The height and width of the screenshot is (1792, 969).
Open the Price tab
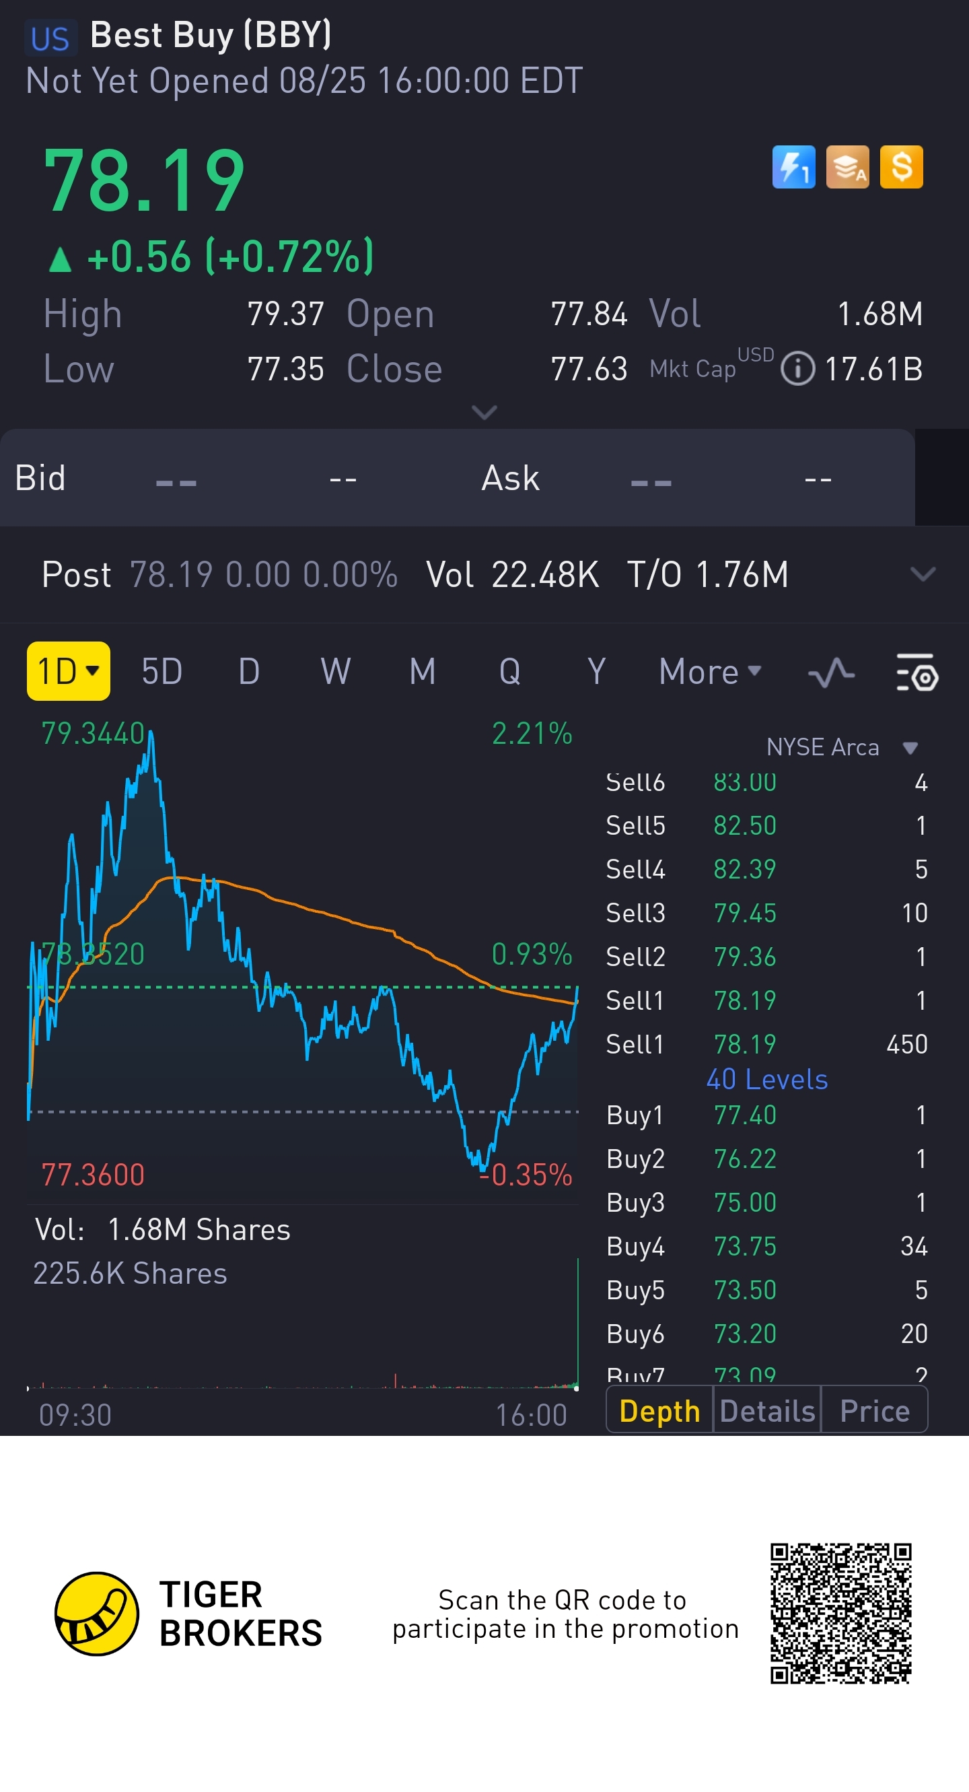[874, 1411]
